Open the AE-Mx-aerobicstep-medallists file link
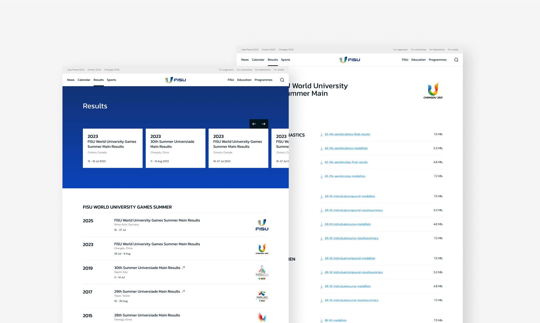The height and width of the screenshot is (323, 540). pos(345,176)
